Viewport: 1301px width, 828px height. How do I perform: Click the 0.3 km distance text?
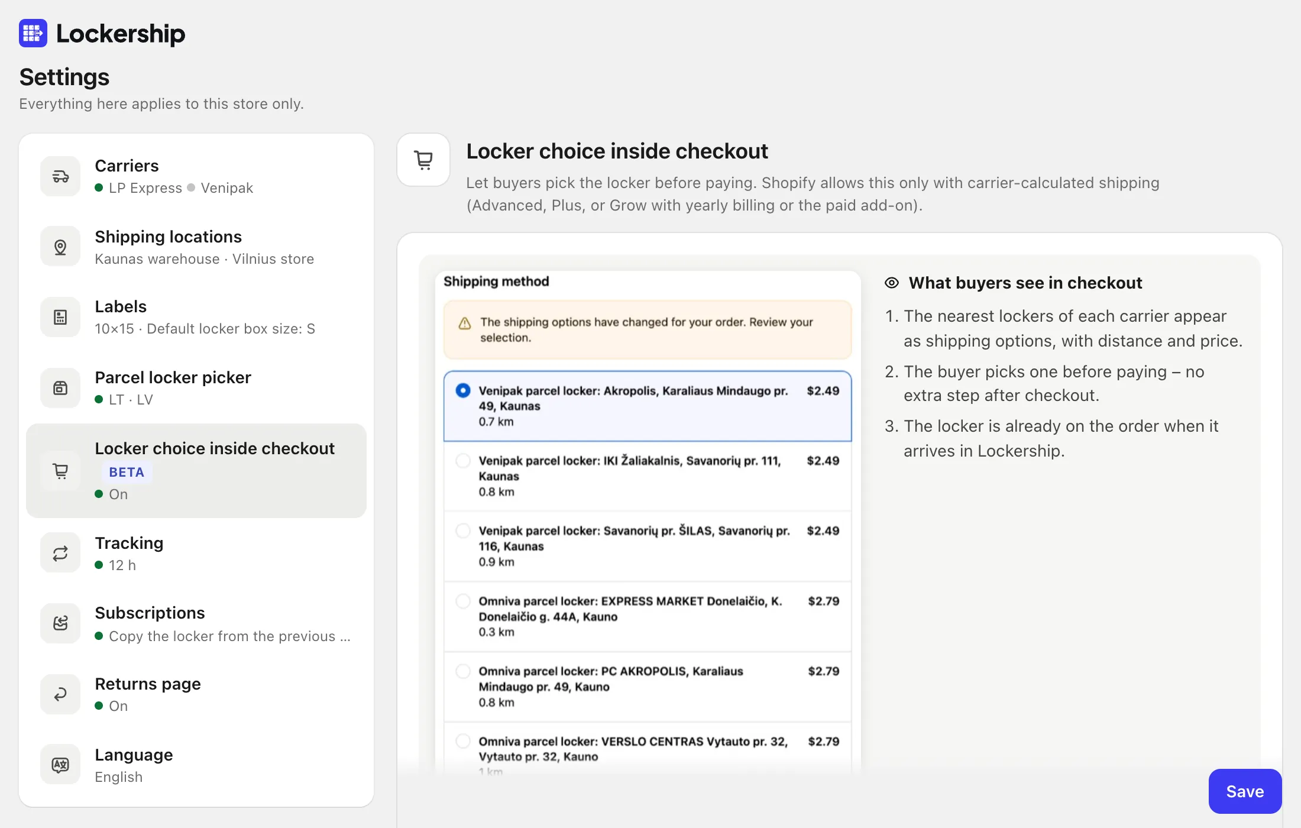coord(497,632)
